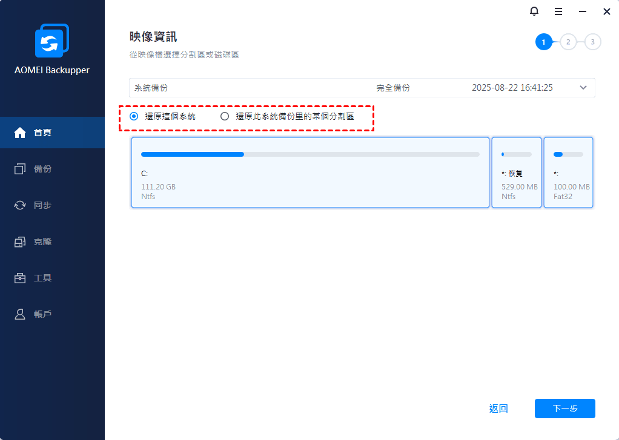The image size is (619, 440).
Task: Click the home icon beside 首頁
Action: click(x=20, y=133)
